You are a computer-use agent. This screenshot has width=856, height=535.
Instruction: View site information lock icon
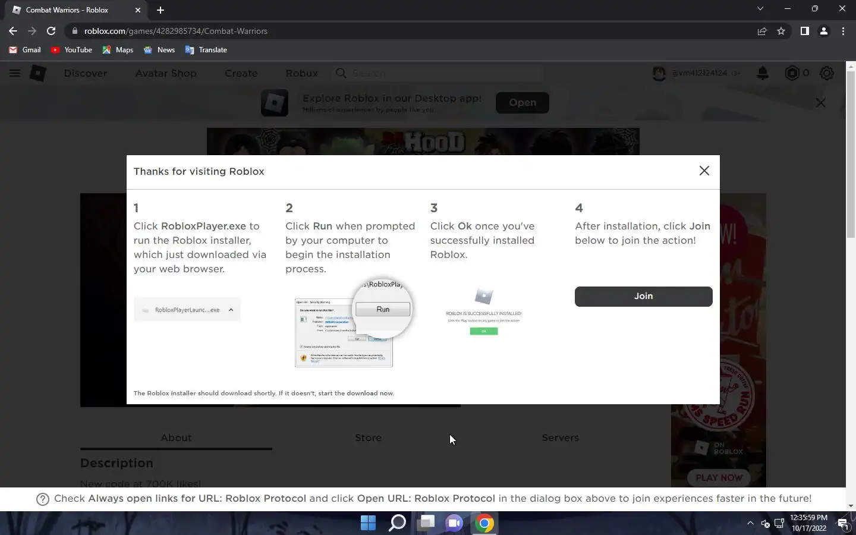74,31
